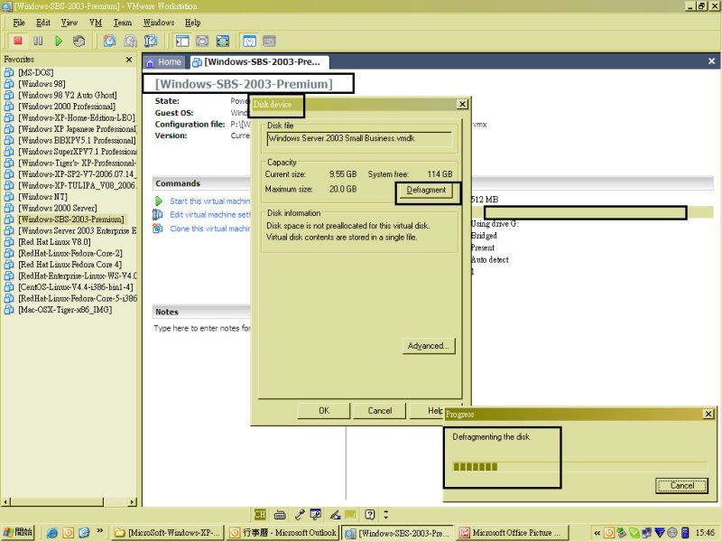Open the Team menu
This screenshot has width=722, height=542.
123,22
